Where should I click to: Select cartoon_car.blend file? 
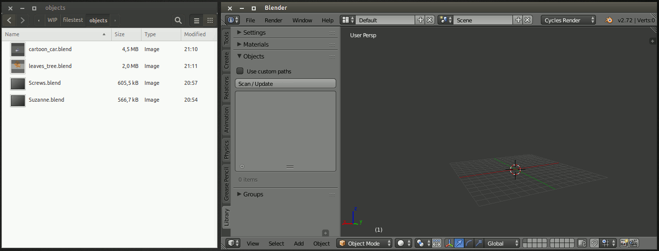pyautogui.click(x=109, y=49)
